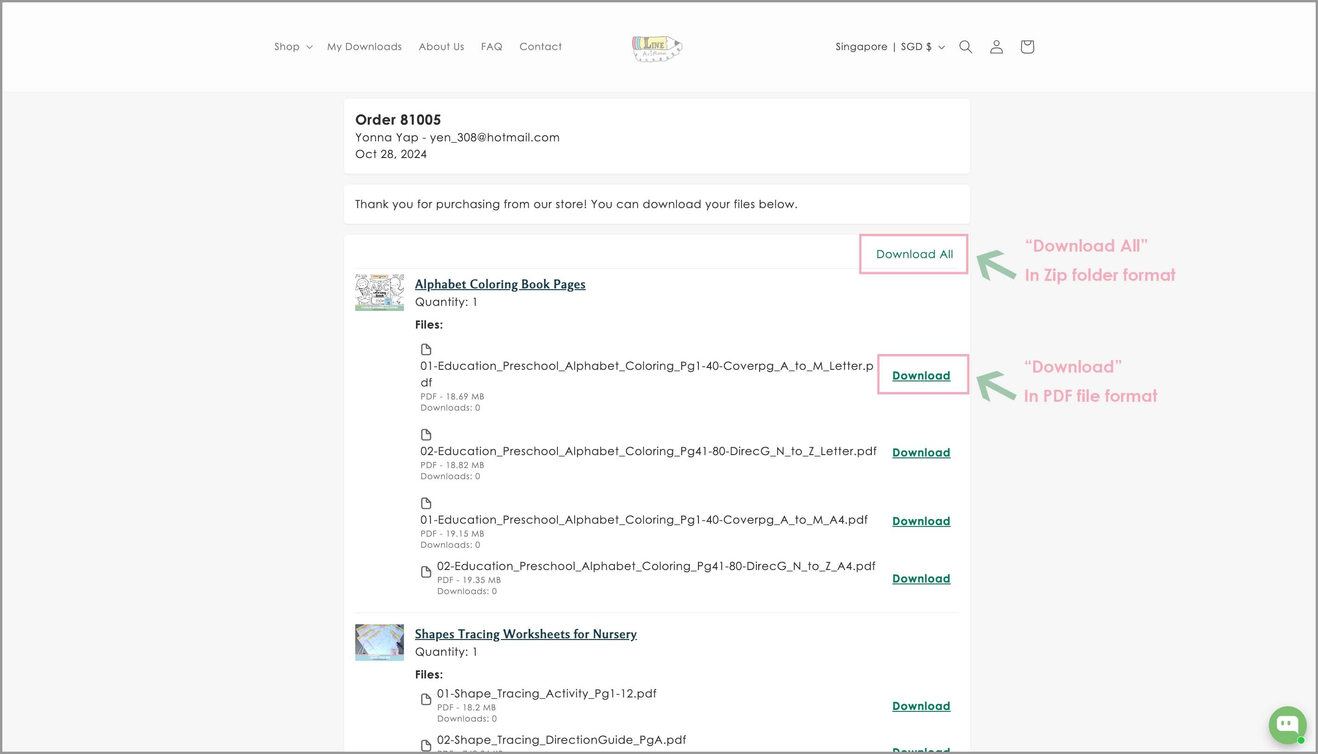Open the chat bubble widget
1318x754 pixels.
[x=1287, y=724]
